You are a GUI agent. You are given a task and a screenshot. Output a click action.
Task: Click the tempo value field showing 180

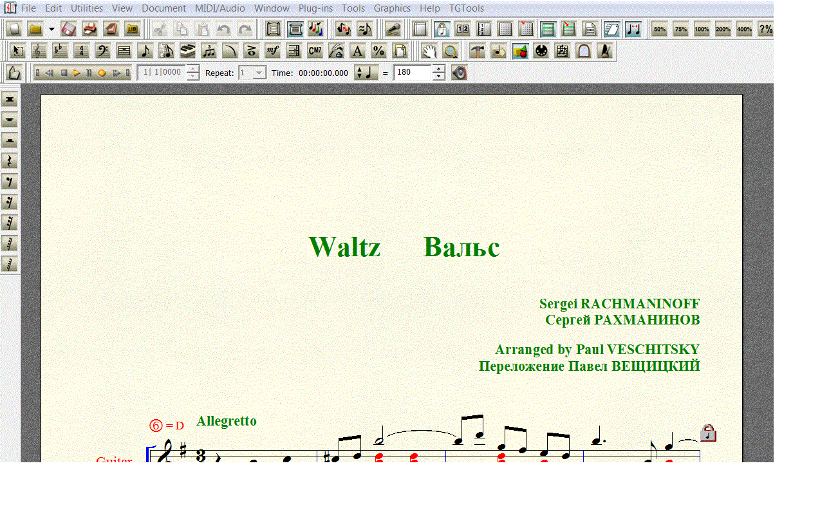tap(413, 73)
